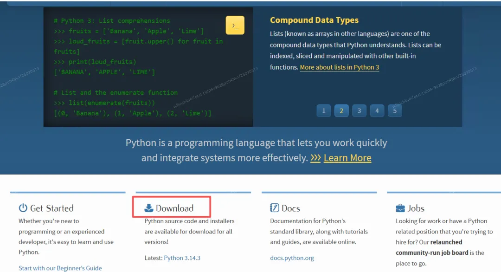The height and width of the screenshot is (272, 501).
Task: Open the Python 3.14.3 latest release link
Action: click(182, 258)
